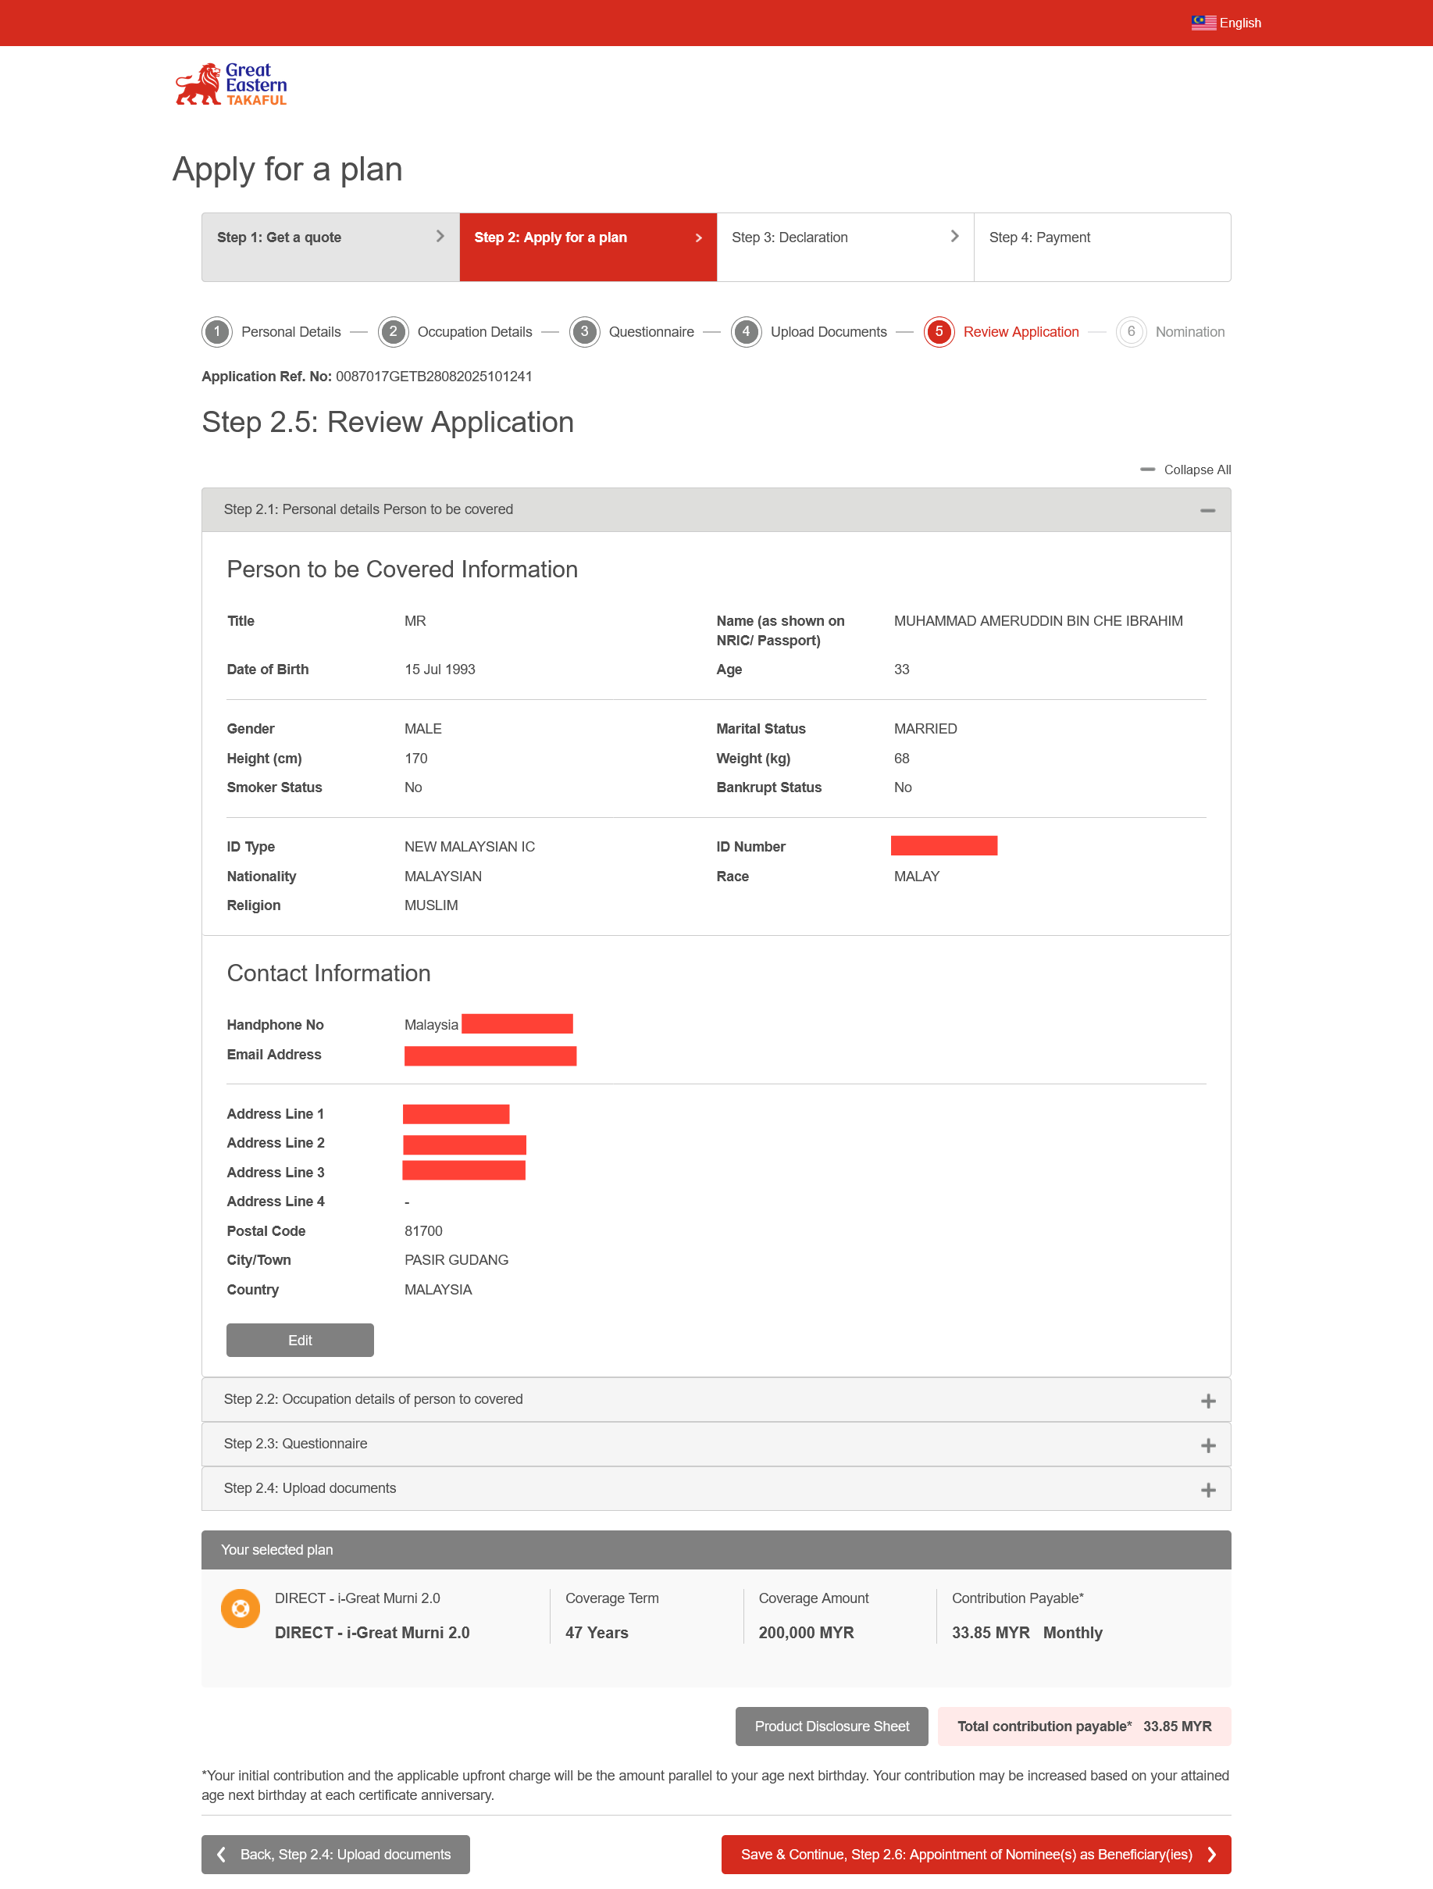Go to Questionnaire sub-step label
Screen dimensions: 1433x1889
(651, 332)
